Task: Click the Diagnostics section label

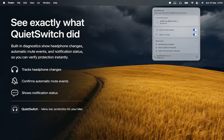Action: tap(160, 41)
